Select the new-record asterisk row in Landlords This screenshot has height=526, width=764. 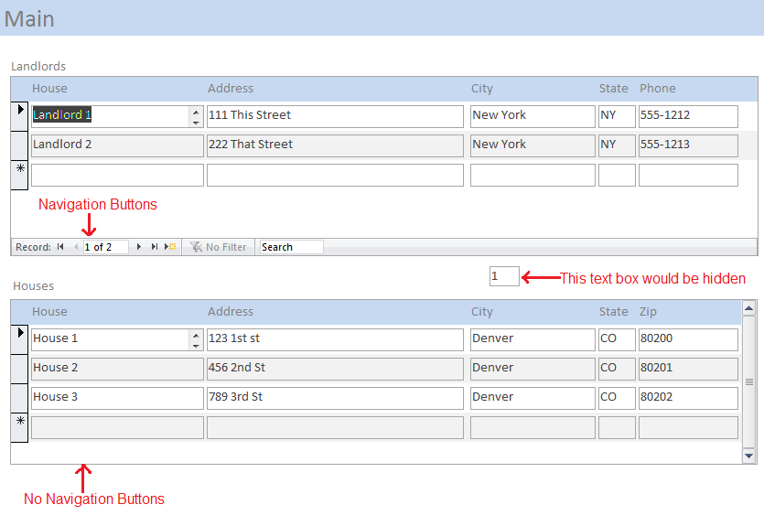coord(19,175)
